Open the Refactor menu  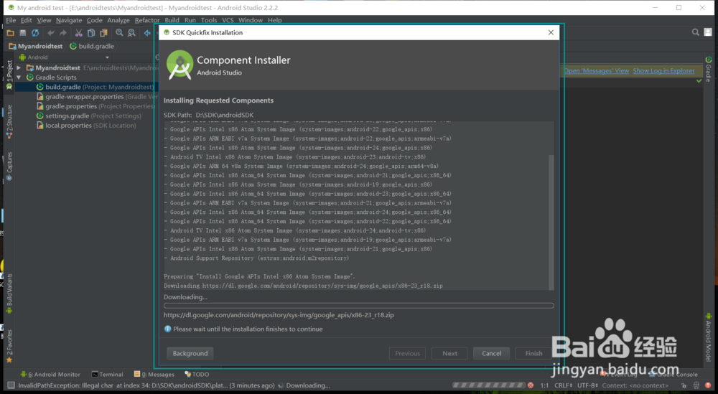pyautogui.click(x=147, y=20)
